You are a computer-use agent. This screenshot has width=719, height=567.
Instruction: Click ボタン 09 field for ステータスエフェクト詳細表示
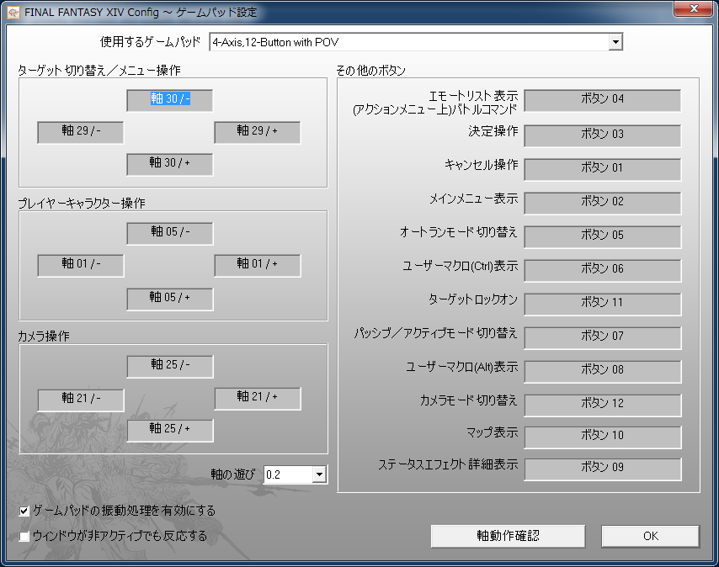click(x=603, y=469)
